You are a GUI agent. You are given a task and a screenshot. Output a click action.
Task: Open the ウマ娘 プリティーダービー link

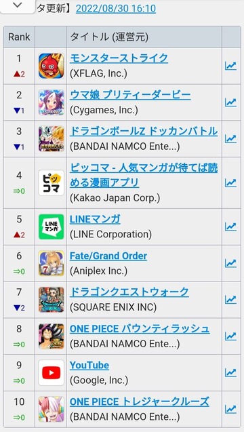point(130,95)
